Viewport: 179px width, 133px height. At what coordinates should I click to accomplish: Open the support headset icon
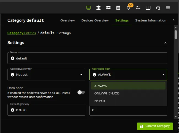point(158,8)
